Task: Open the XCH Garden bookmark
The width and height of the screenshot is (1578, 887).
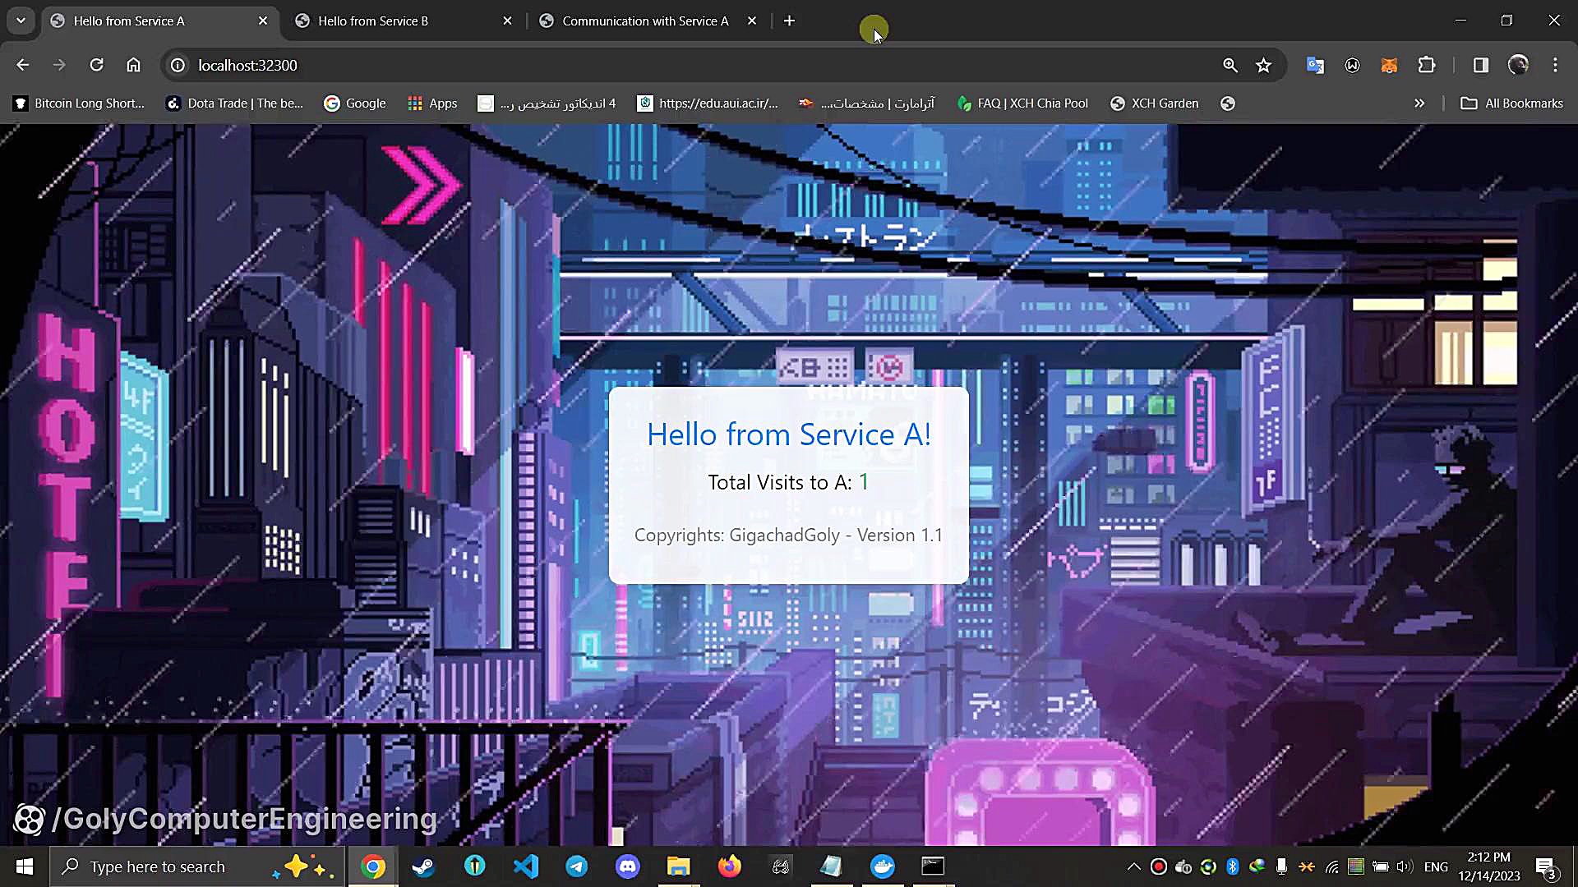Action: coord(1154,103)
